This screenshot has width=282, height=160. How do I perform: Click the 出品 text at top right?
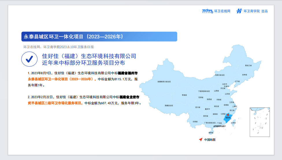click(x=265, y=11)
